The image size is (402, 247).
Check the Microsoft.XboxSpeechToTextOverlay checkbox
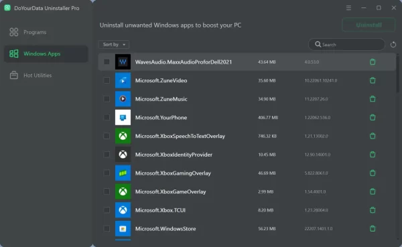pos(107,136)
